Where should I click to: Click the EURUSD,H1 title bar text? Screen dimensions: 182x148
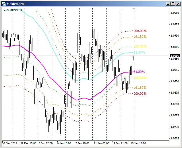tap(16, 3)
